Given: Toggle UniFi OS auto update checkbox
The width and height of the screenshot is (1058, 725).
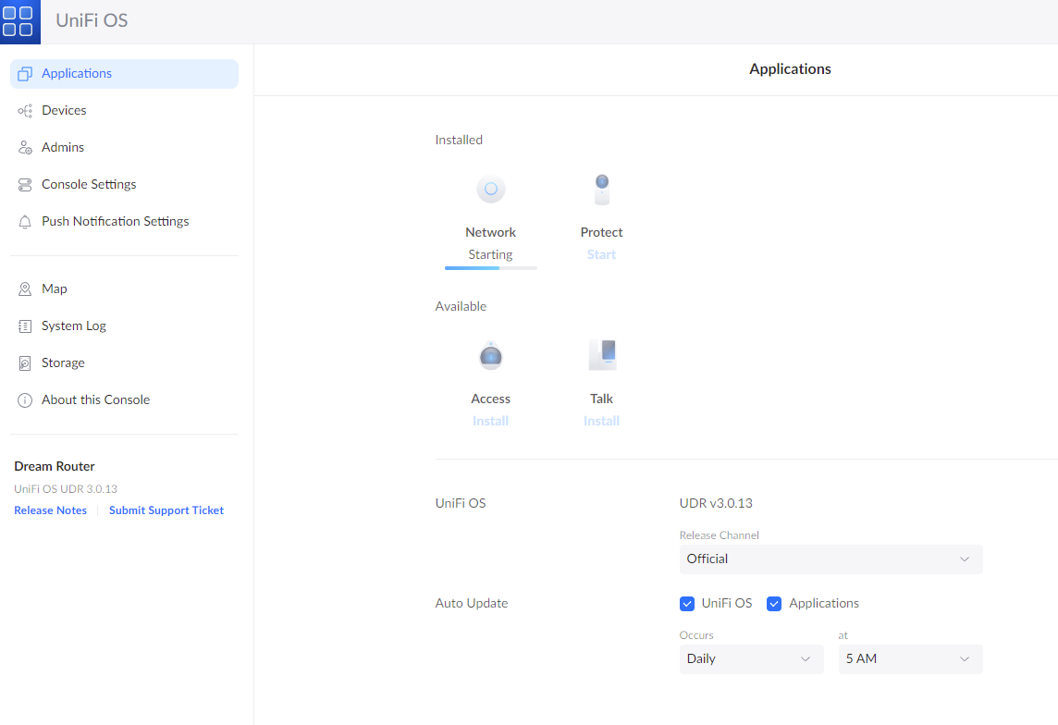Looking at the screenshot, I should [687, 604].
